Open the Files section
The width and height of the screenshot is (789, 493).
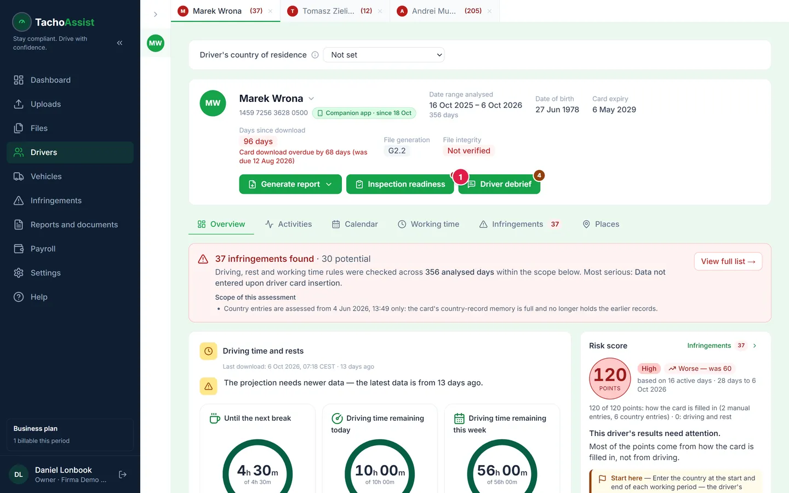(x=70, y=128)
